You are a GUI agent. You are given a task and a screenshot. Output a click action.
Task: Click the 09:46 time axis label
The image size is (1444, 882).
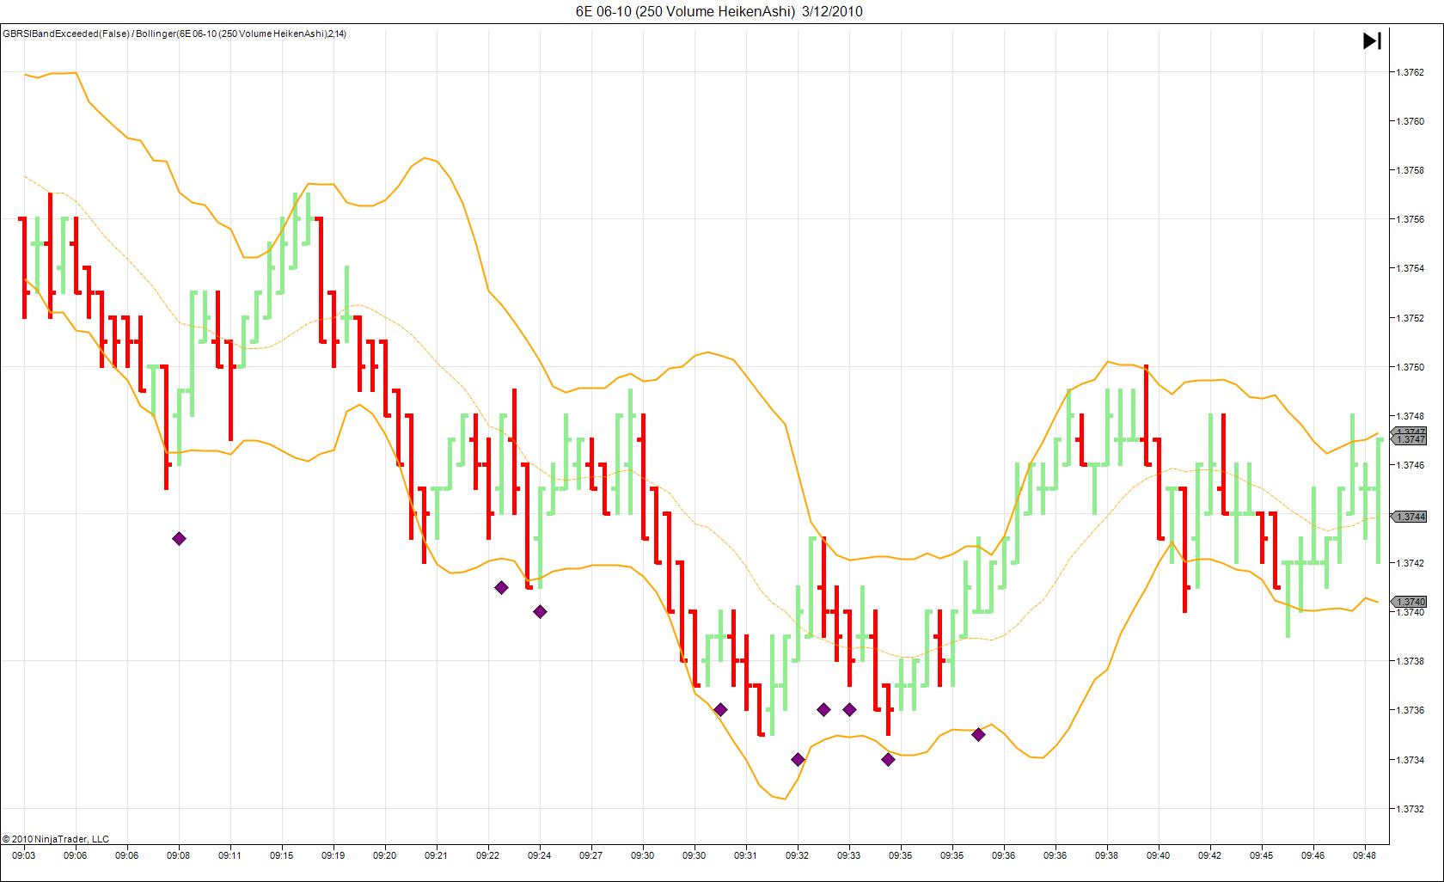click(x=1313, y=855)
